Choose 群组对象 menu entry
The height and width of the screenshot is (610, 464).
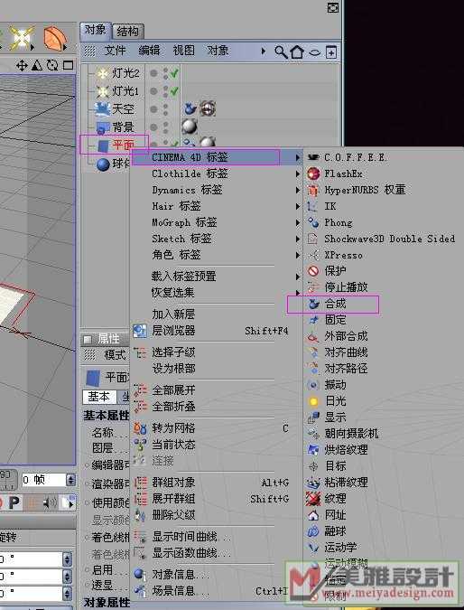pos(211,483)
